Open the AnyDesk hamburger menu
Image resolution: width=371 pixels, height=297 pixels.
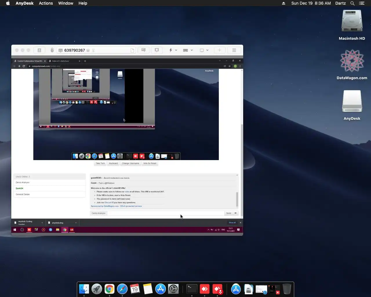pos(234,50)
